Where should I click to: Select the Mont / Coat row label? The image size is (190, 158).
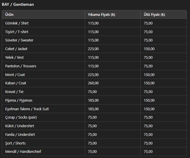15,75
